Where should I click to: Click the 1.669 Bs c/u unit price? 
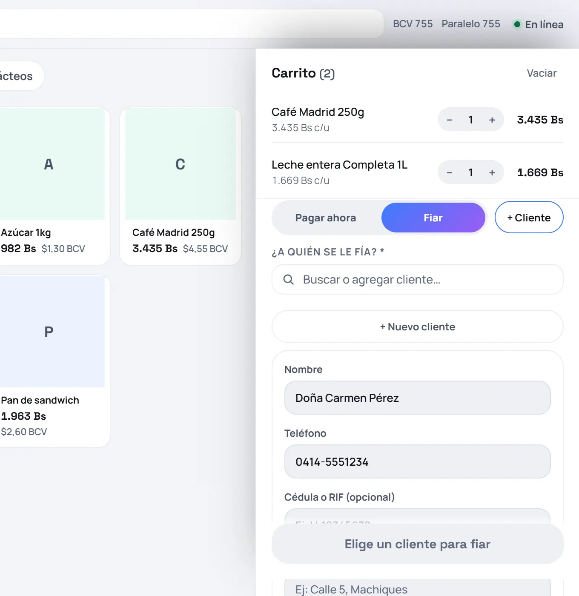click(x=301, y=181)
